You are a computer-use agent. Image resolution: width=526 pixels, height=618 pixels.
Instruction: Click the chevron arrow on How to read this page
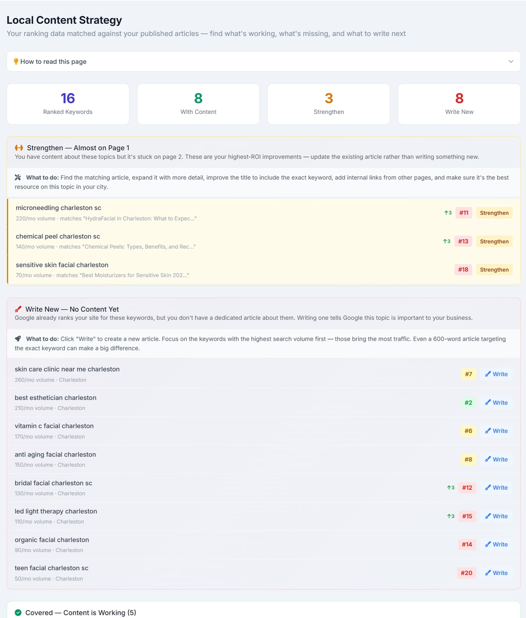[x=511, y=62]
